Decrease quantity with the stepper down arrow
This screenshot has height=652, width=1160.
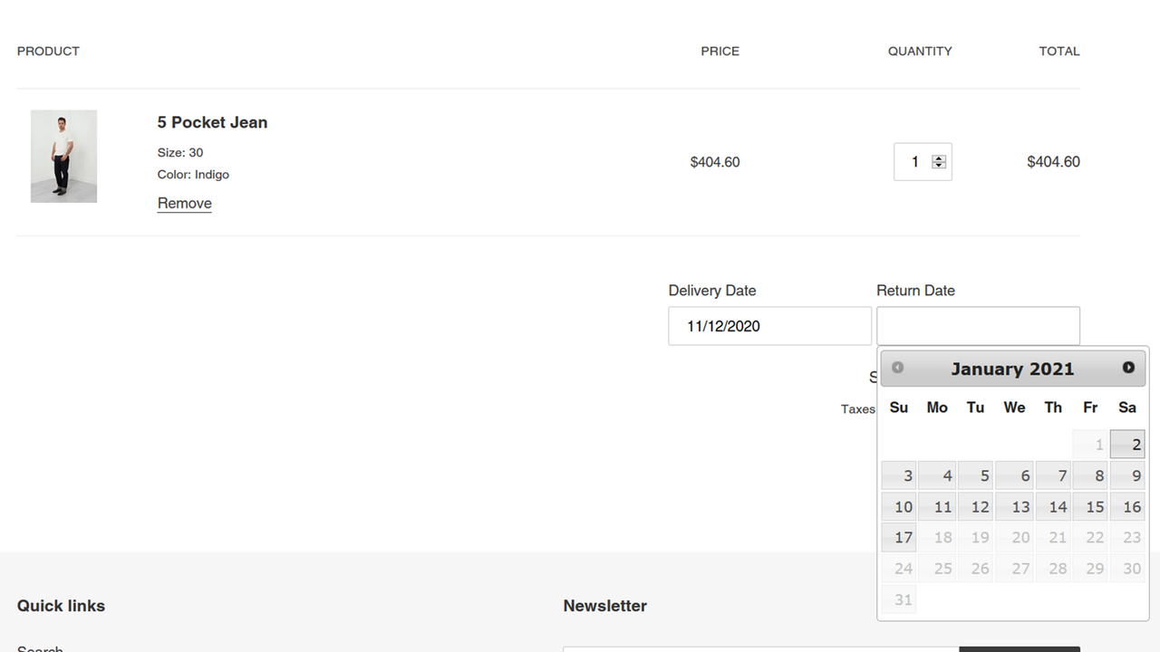point(938,167)
